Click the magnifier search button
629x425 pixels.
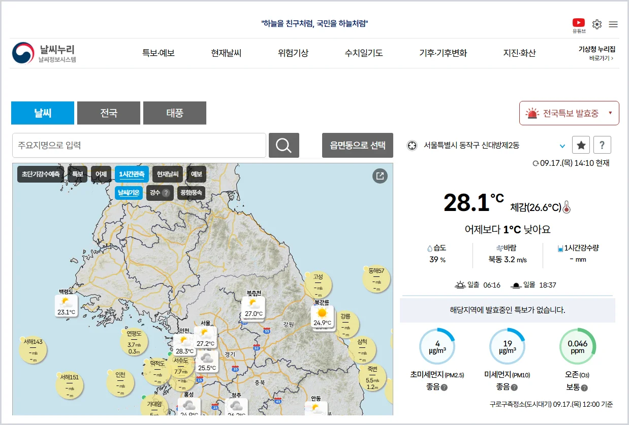[284, 146]
